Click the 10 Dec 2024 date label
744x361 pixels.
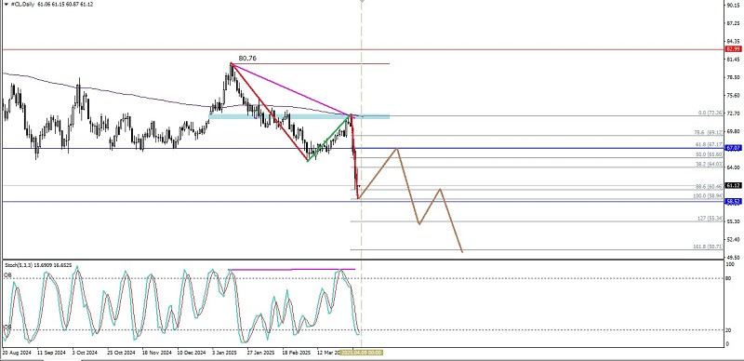(x=192, y=353)
